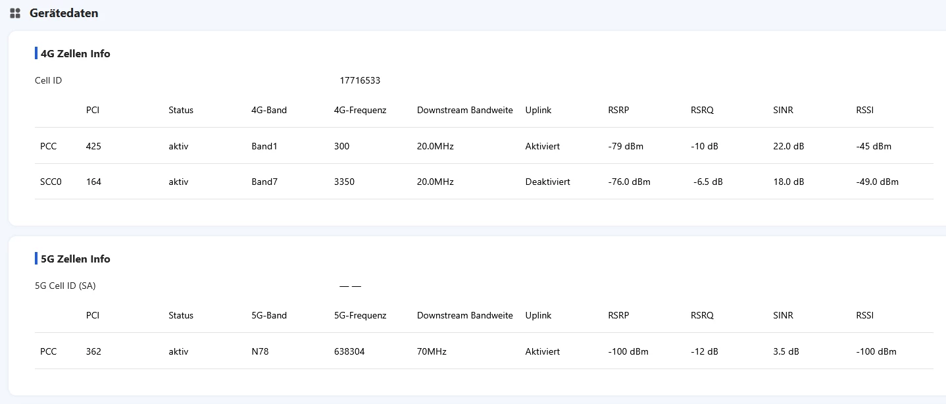Click the 5G-Band column header
The height and width of the screenshot is (404, 946).
pyautogui.click(x=269, y=316)
